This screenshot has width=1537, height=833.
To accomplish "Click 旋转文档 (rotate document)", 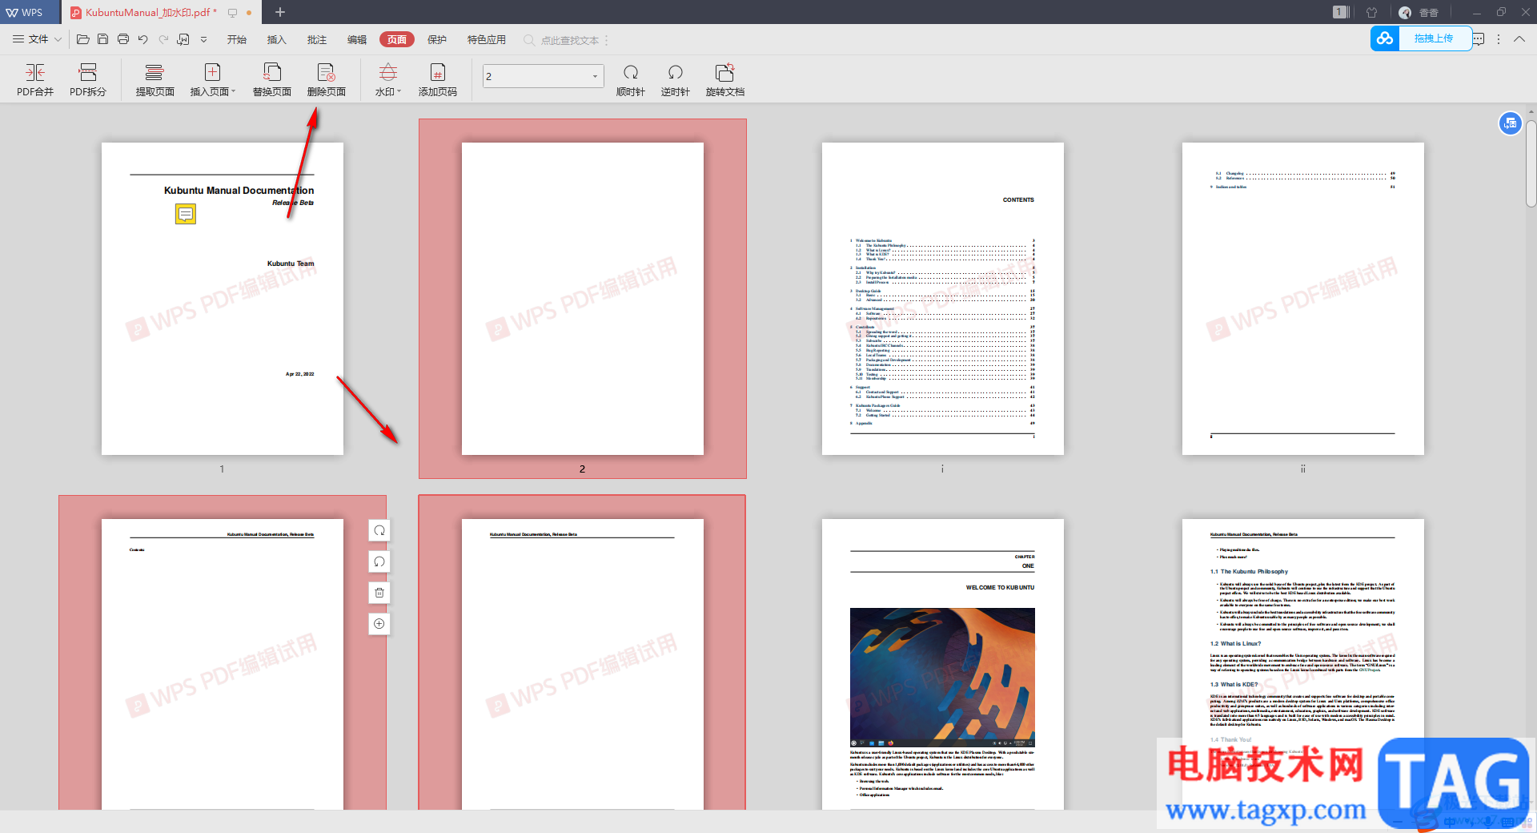I will pos(725,80).
